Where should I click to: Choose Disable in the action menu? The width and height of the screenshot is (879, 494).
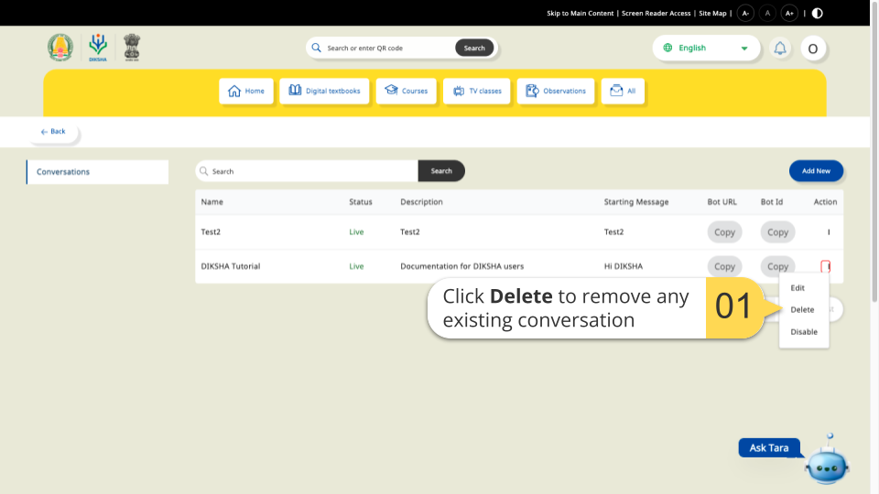804,332
